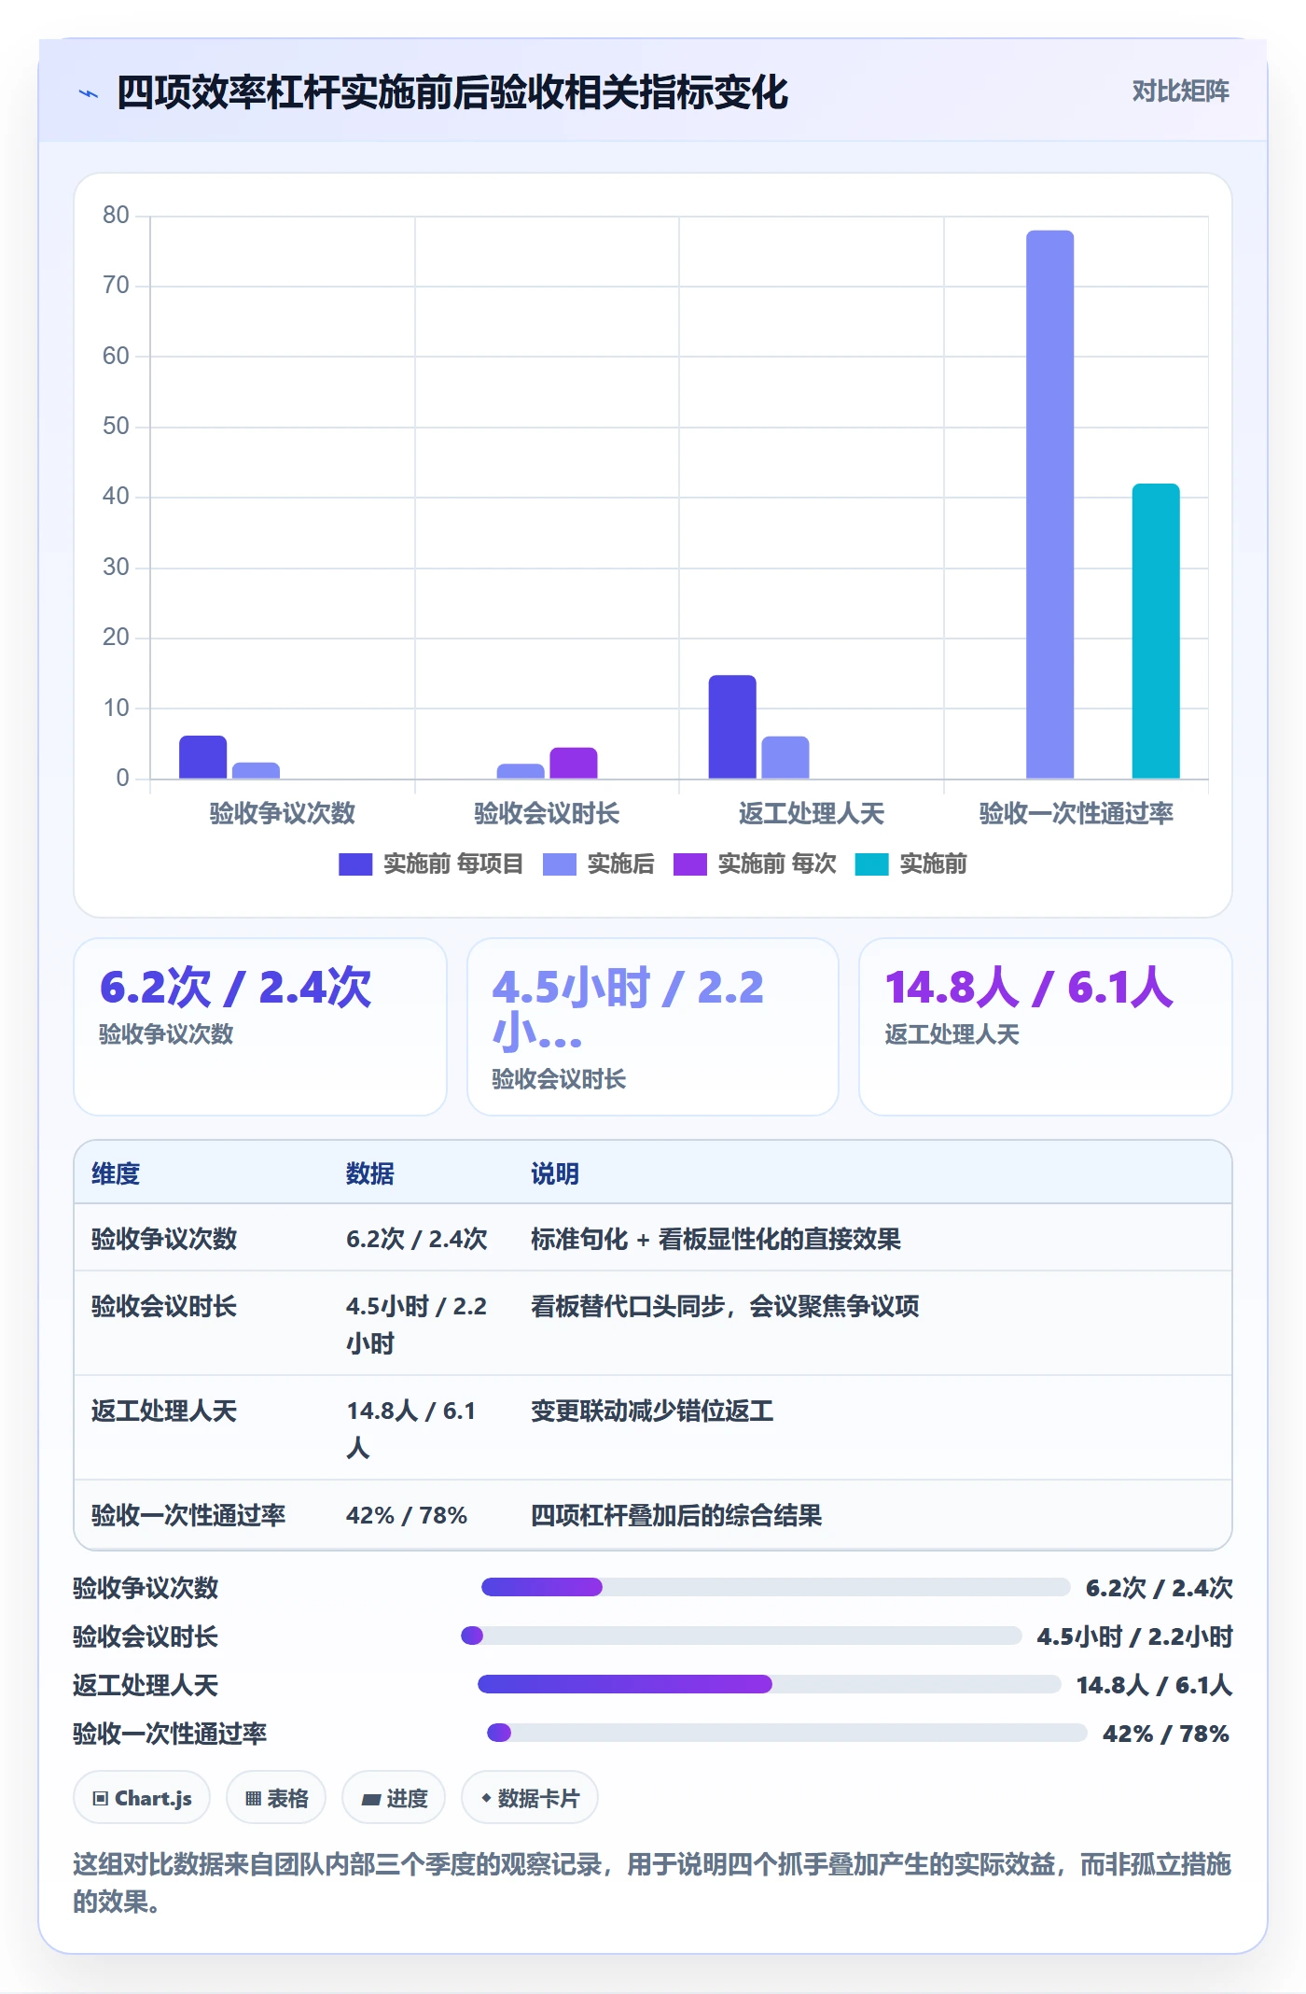1306x1994 pixels.
Task: Toggle the purple 实施前 每次 legend swatch
Action: pyautogui.click(x=689, y=864)
